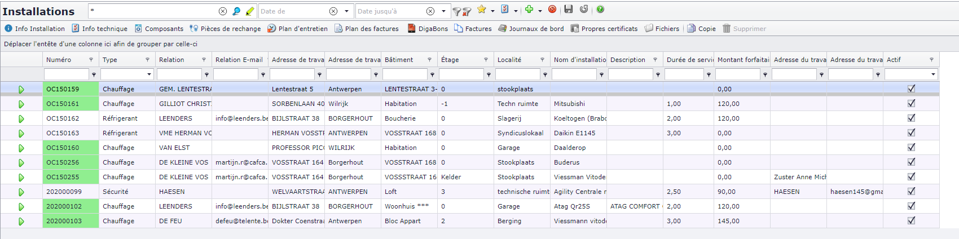Open Journaux de bord
Image resolution: width=959 pixels, height=239 pixels.
531,29
